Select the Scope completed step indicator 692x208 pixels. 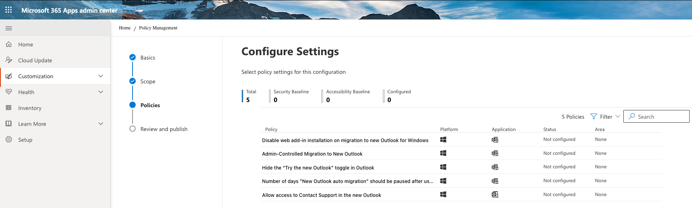[x=133, y=81]
